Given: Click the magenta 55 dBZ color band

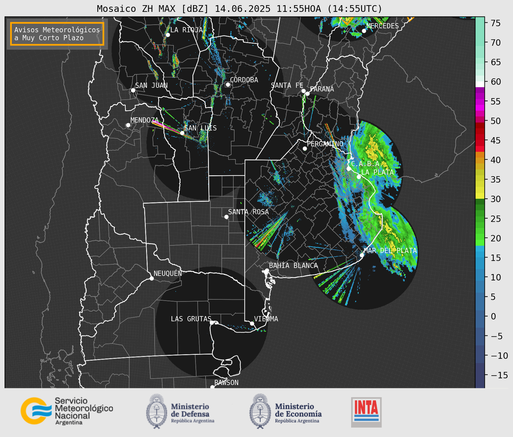Looking at the screenshot, I should [x=480, y=101].
